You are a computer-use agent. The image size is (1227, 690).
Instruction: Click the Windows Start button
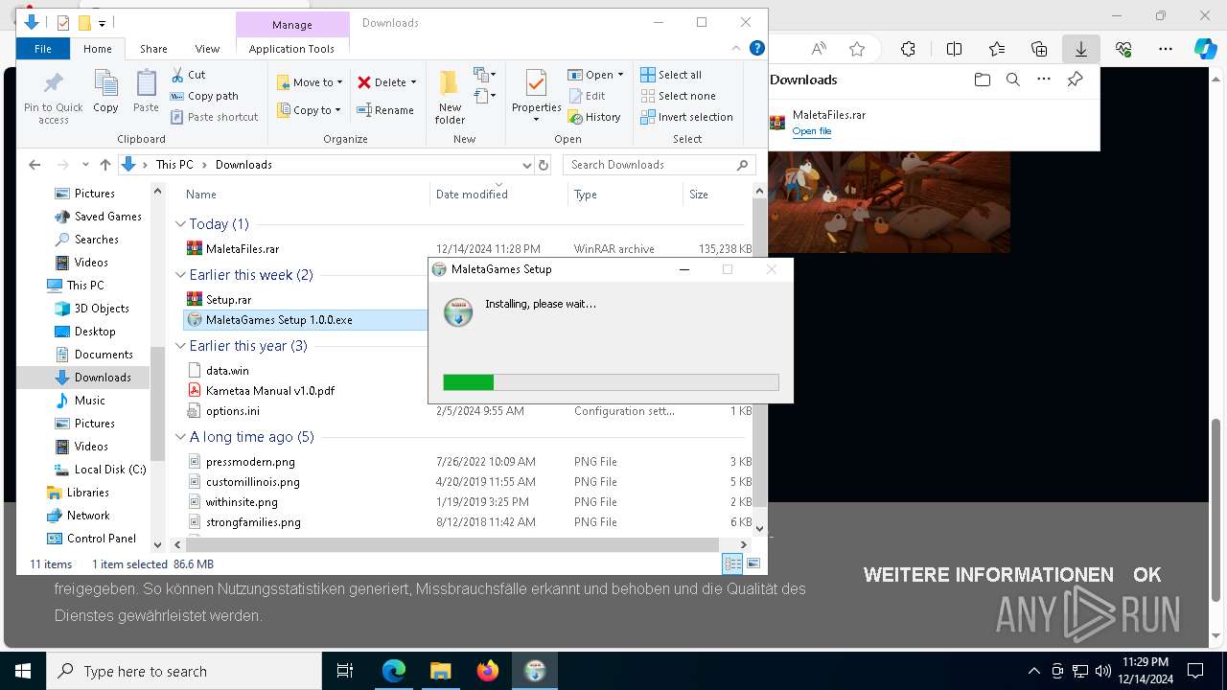coord(22,672)
